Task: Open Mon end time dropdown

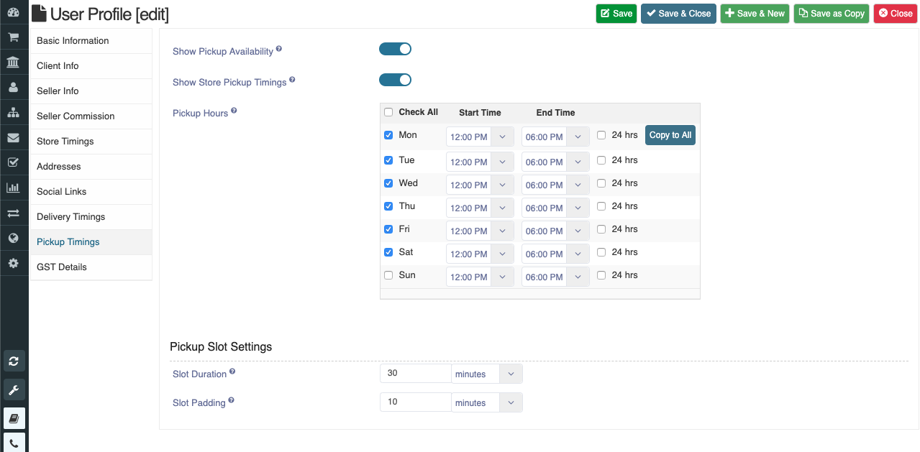Action: [x=555, y=137]
